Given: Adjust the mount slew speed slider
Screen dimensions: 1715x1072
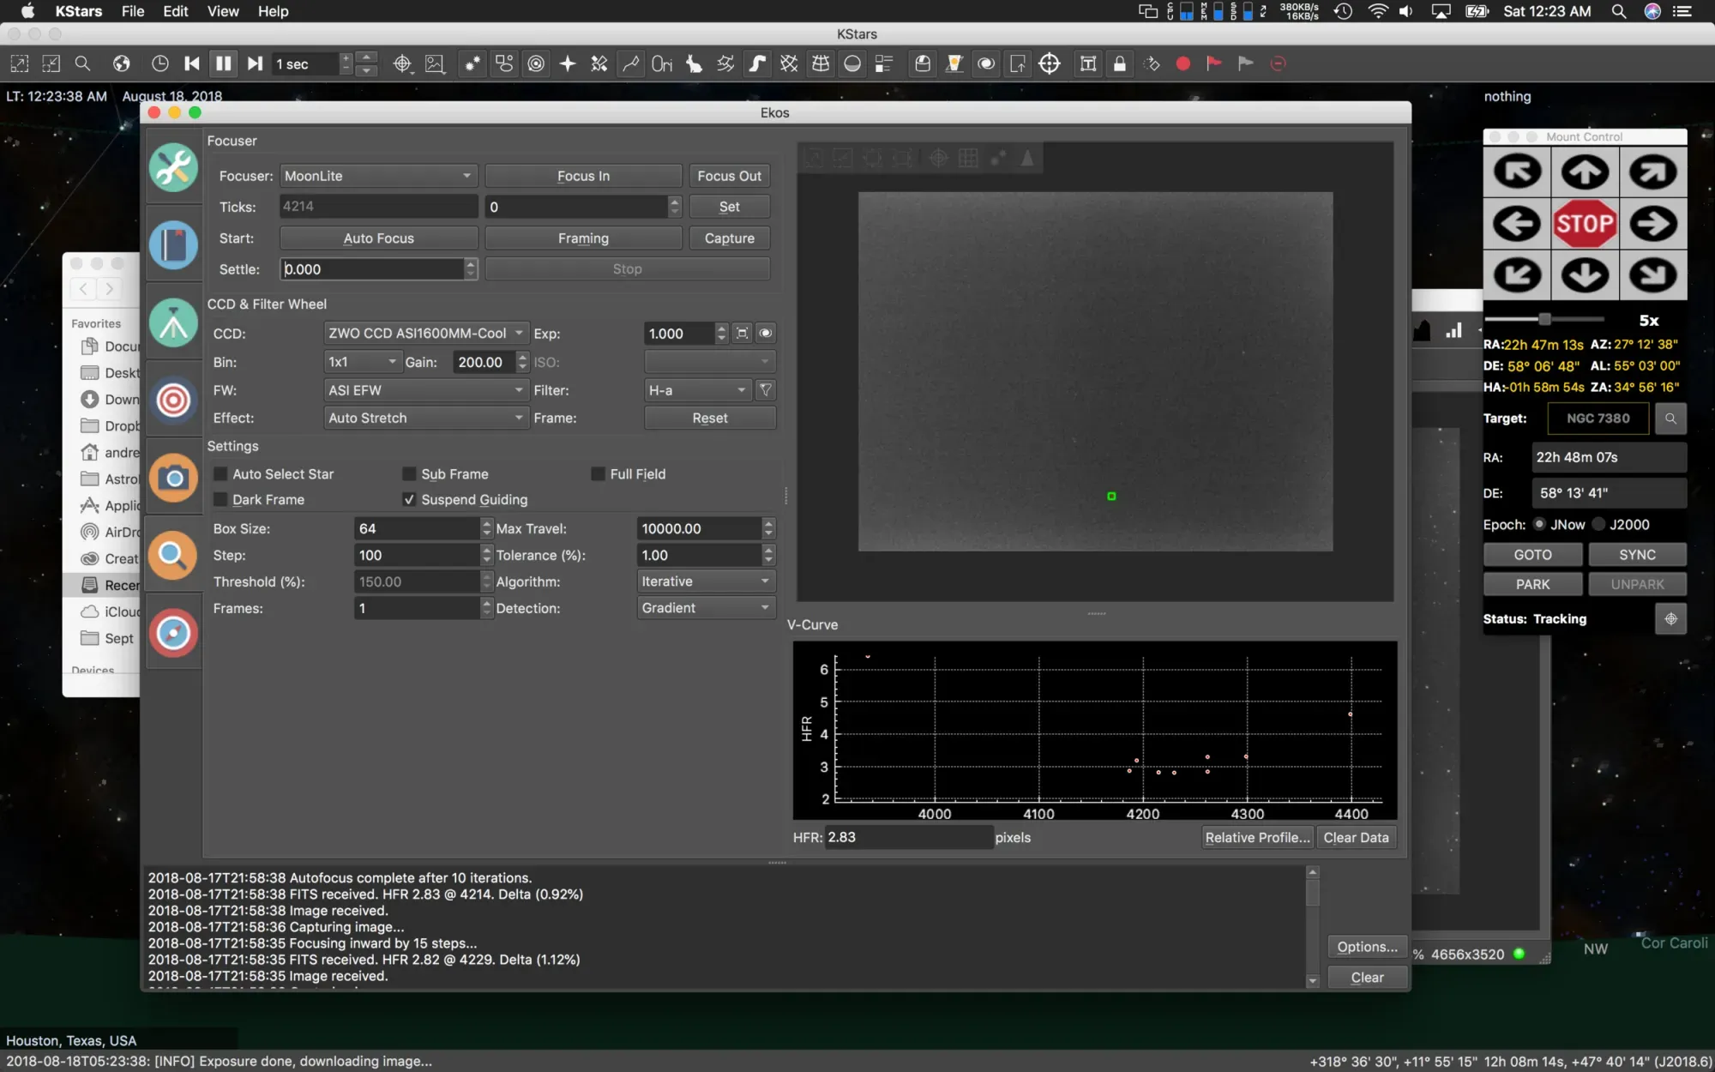Looking at the screenshot, I should pos(1544,320).
